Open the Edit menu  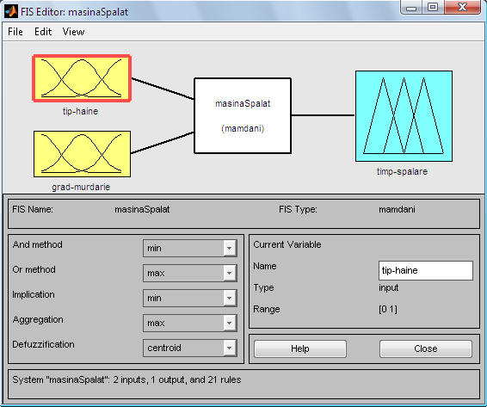(43, 32)
